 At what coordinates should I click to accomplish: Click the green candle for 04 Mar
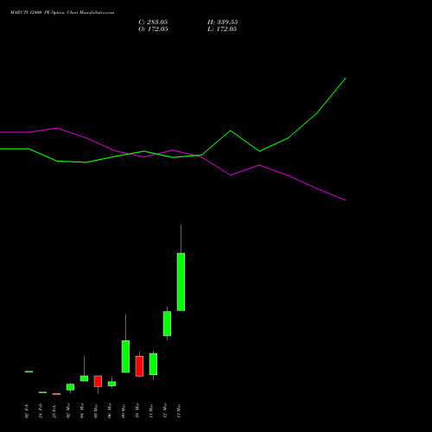(x=84, y=378)
